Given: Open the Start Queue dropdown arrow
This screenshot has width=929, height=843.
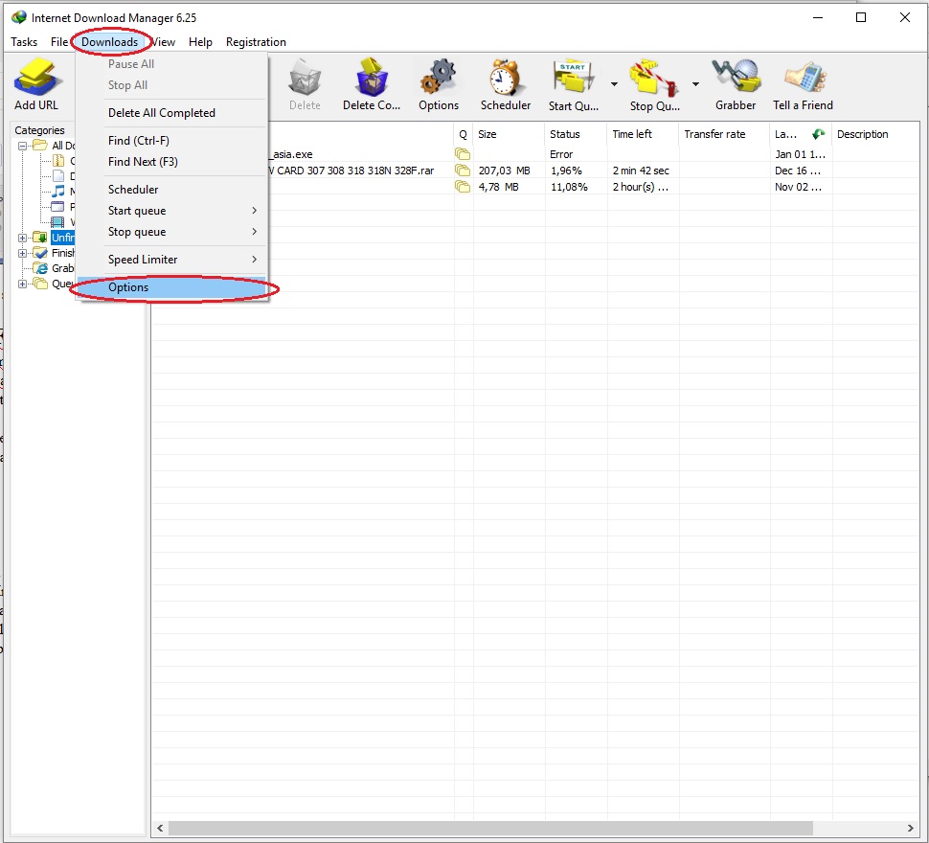Looking at the screenshot, I should [614, 84].
